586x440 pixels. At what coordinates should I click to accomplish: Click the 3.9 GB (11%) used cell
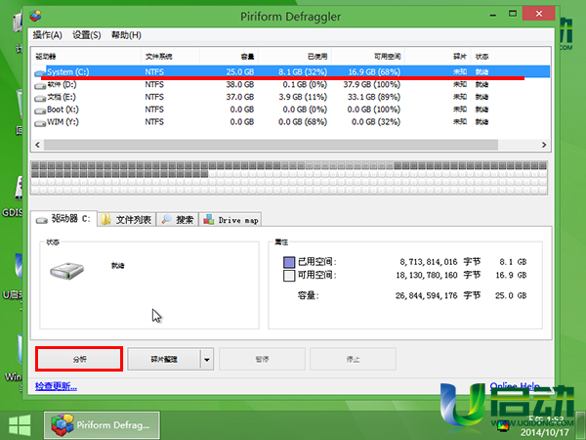pos(303,97)
